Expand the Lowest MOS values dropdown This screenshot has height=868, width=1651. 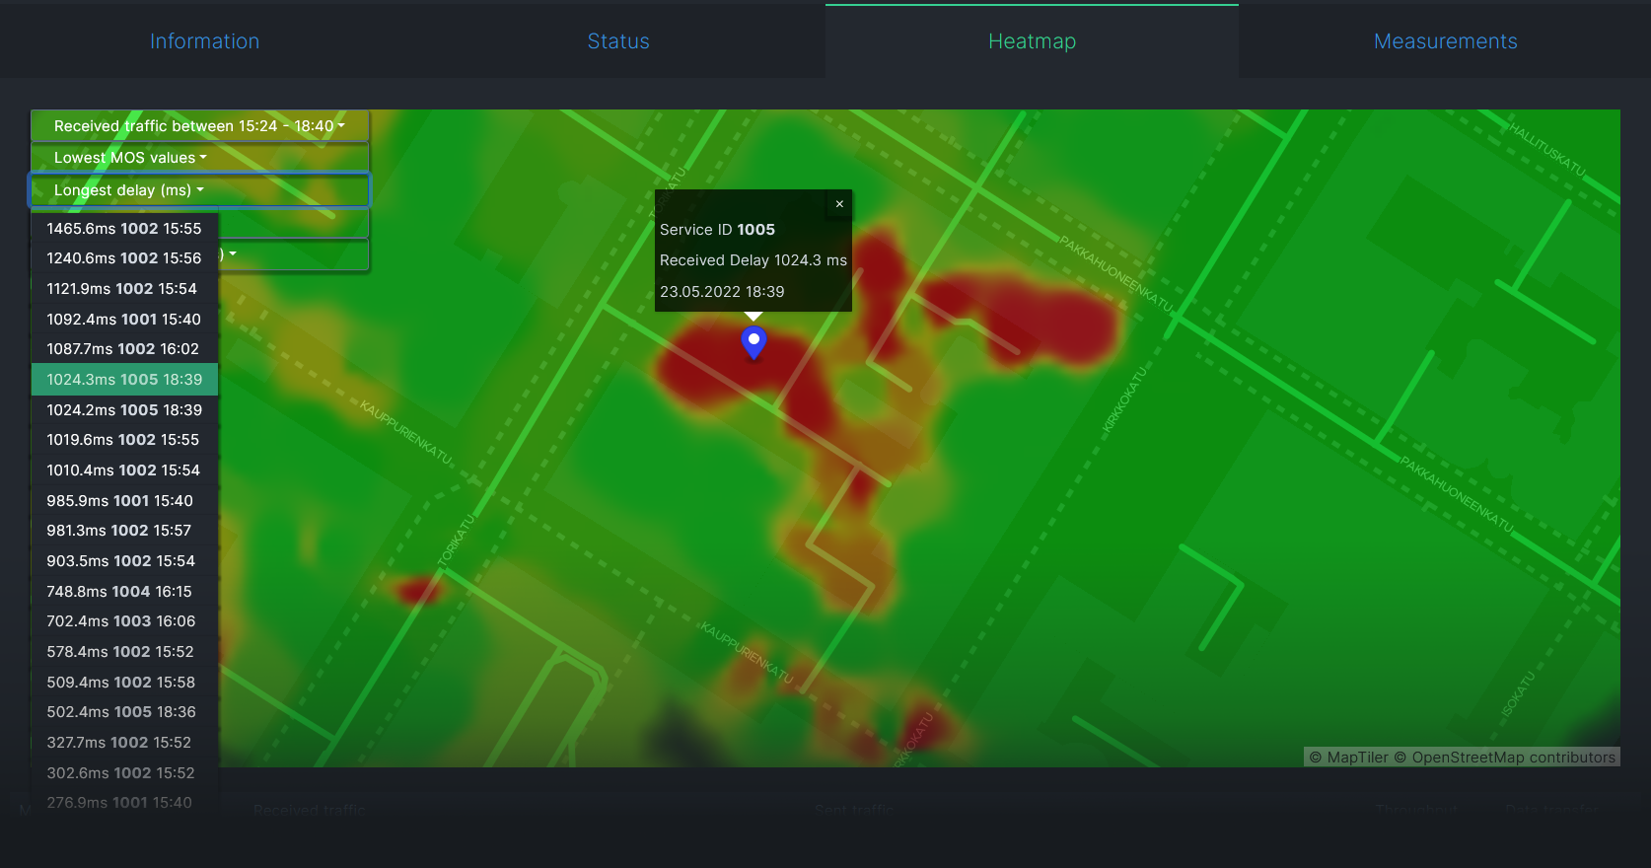(200, 158)
